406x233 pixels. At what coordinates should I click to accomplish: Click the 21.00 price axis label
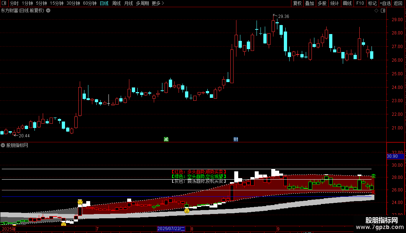397,128
